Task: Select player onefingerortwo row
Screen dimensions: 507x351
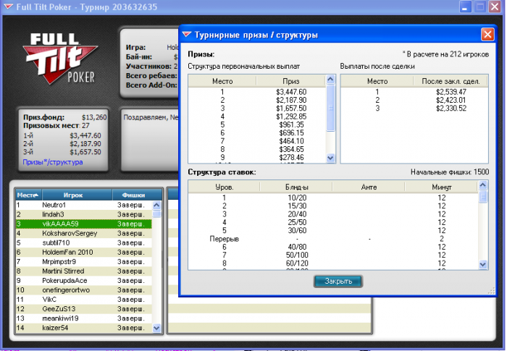Action: tap(84, 290)
